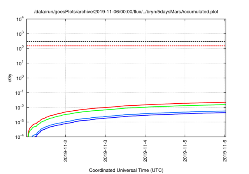Click the 2019-11-6 date tick label
The image size is (249, 174).
[x=225, y=151]
